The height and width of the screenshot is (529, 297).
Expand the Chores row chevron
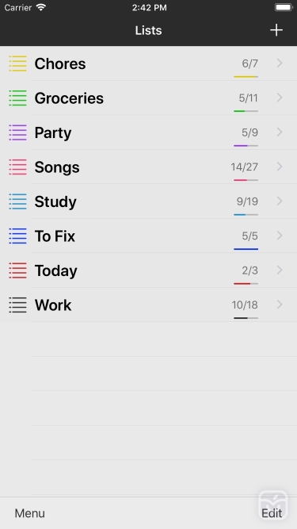[x=280, y=63]
